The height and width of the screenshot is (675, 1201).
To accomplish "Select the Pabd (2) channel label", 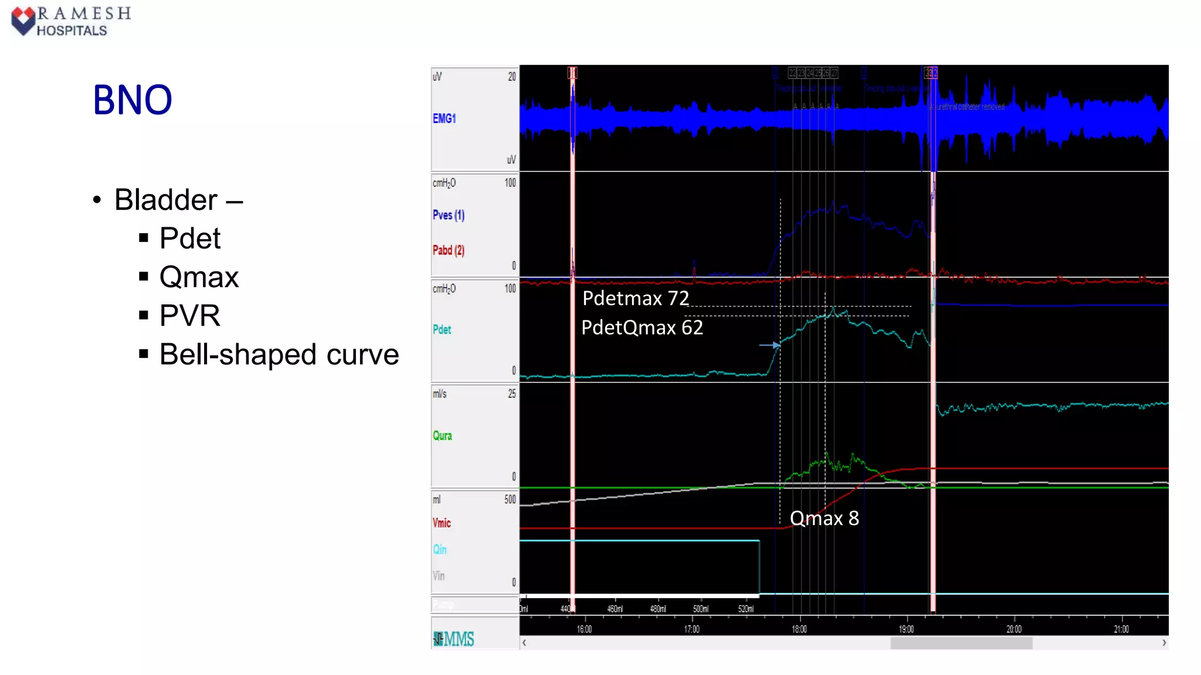I will point(449,250).
